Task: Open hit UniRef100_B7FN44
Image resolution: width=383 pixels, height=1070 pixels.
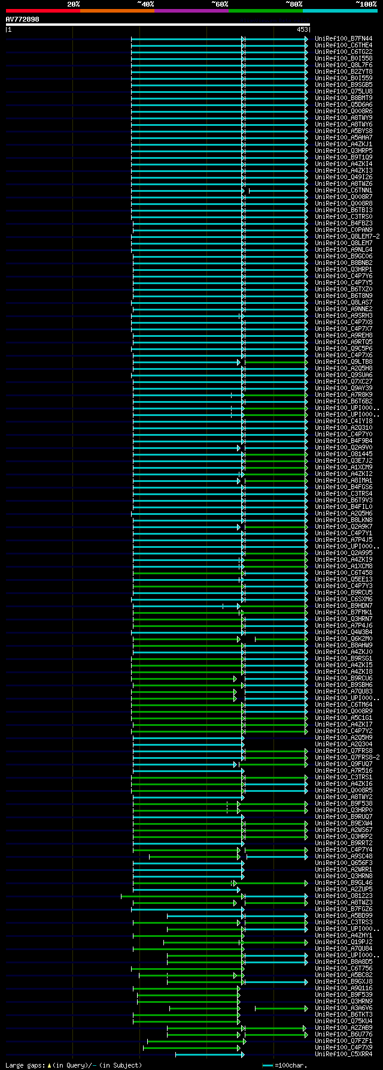Action: 344,38
